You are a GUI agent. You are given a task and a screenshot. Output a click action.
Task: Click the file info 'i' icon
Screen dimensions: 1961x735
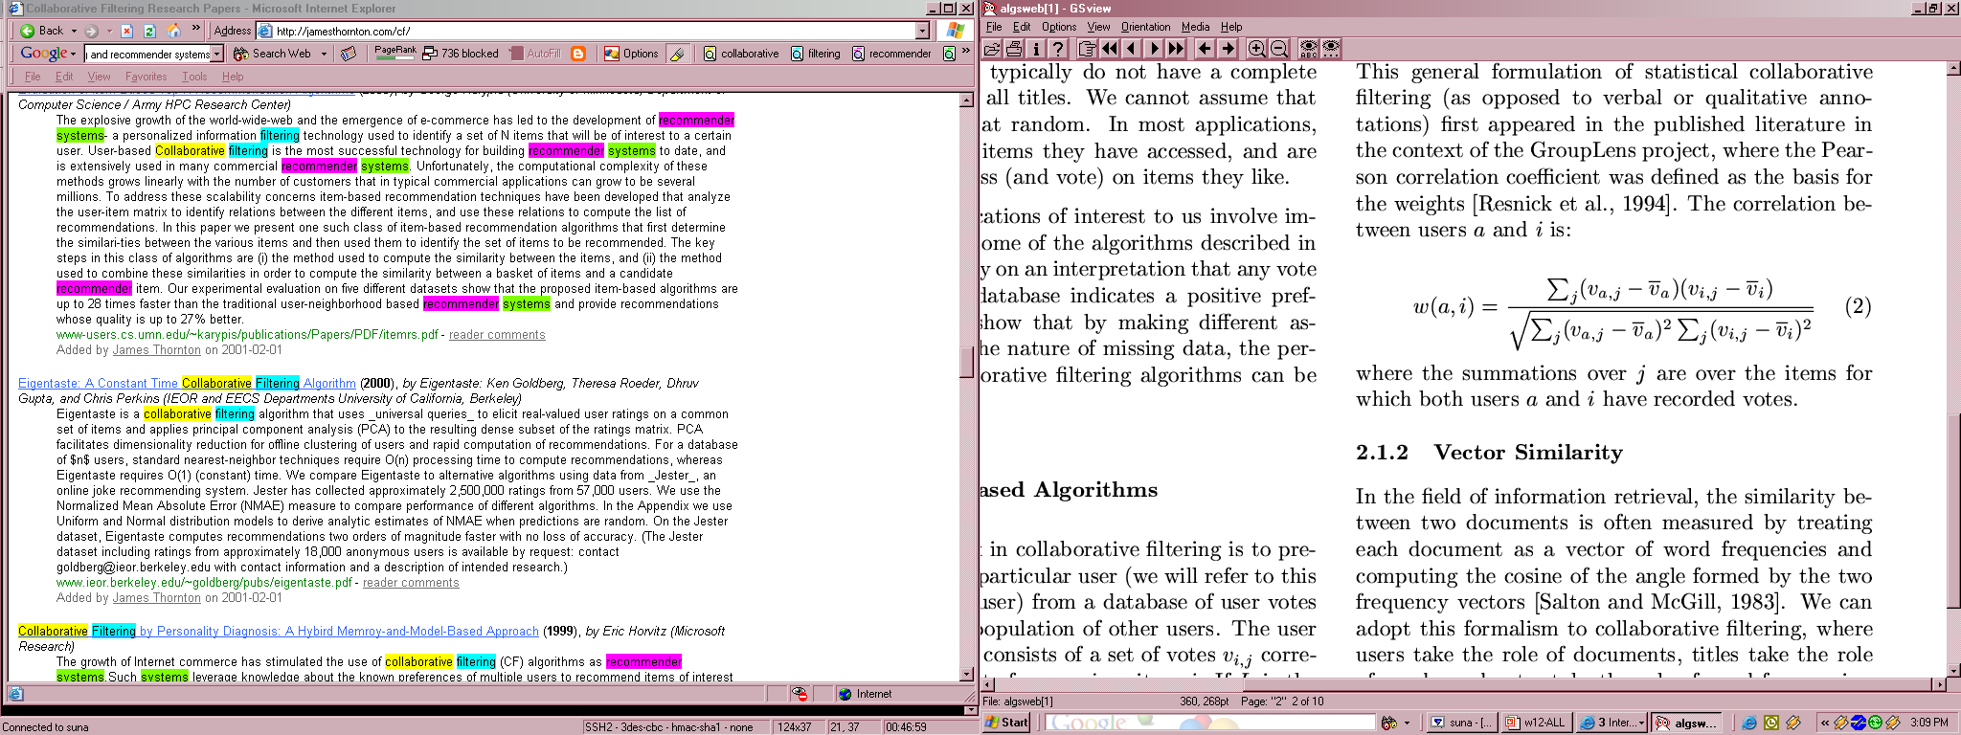coord(1035,49)
